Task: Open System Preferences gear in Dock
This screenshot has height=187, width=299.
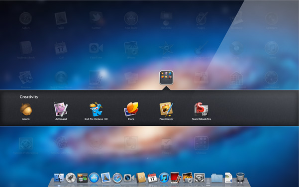Action: [x=199, y=178]
